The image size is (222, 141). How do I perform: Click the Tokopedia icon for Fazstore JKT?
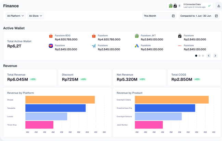point(137,36)
